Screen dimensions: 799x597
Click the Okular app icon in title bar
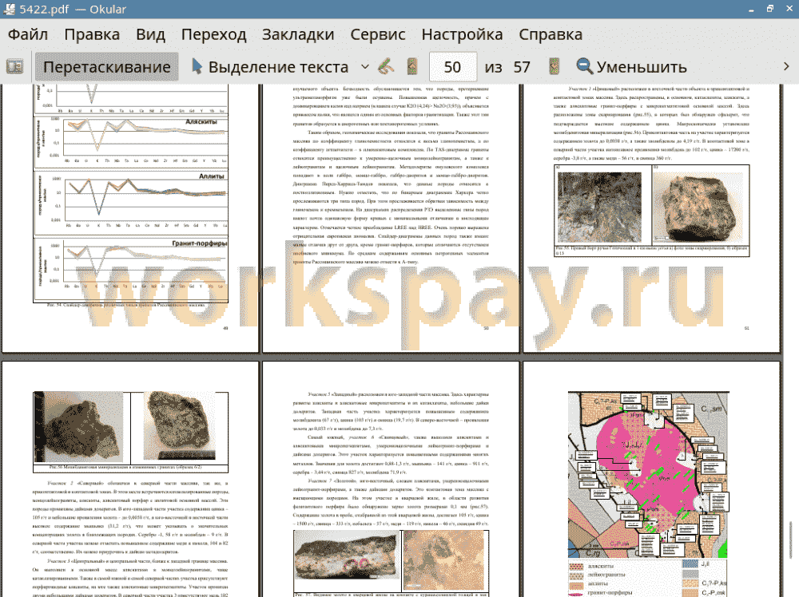(x=9, y=9)
